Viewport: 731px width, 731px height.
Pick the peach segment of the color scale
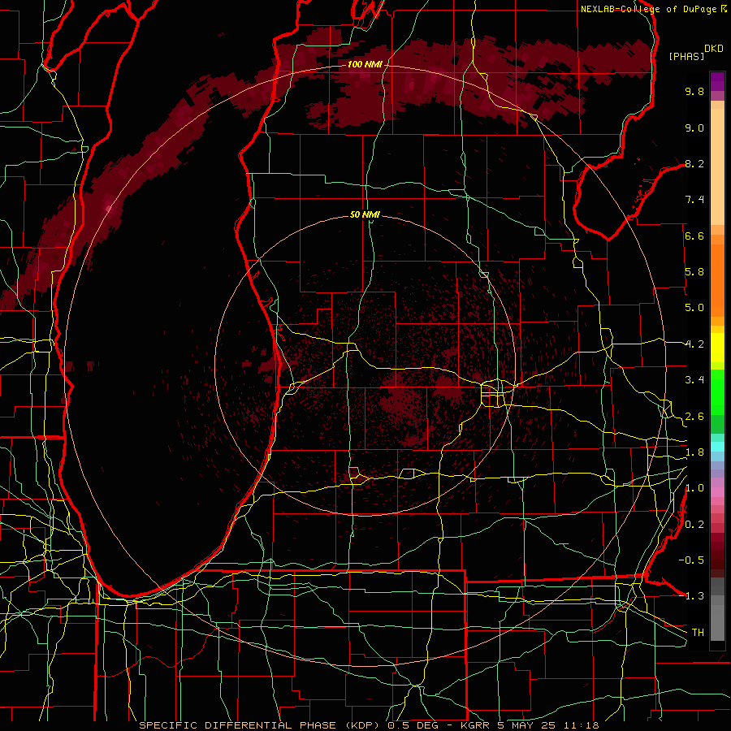pyautogui.click(x=717, y=167)
